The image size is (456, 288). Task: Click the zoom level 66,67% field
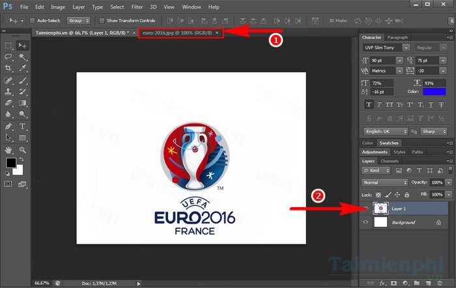pyautogui.click(x=42, y=283)
